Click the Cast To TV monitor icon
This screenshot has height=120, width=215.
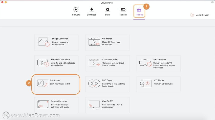pos(94,105)
